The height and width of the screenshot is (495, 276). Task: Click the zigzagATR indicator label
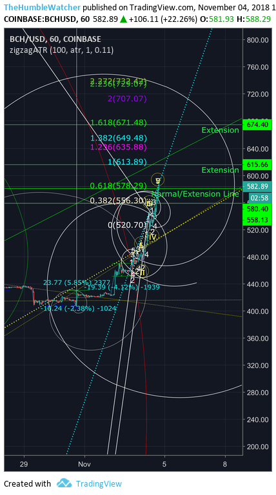coord(61,50)
